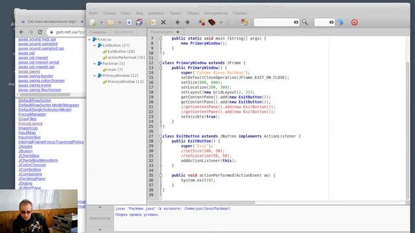Open the FocusManager class link
Screen dimensions: 415x233
pyautogui.click(x=32, y=115)
